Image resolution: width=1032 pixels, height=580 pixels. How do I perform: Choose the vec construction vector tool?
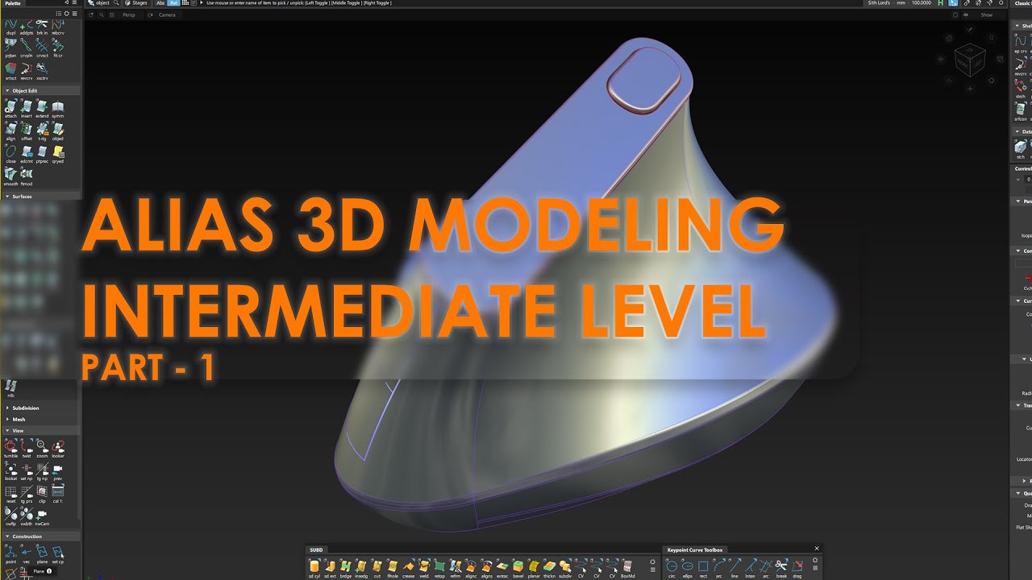coord(27,554)
